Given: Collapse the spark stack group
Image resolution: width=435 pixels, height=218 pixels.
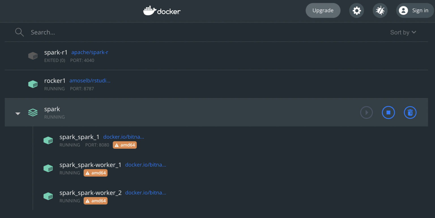Looking at the screenshot, I should tap(18, 114).
